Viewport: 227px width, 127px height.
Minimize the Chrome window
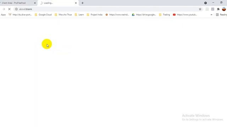coord(213,3)
